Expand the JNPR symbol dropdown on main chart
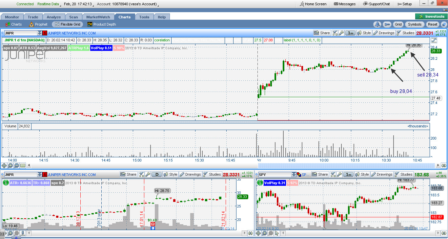 click(x=40, y=33)
